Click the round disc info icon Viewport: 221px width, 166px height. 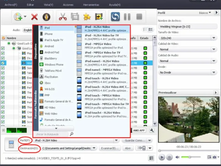46,17
